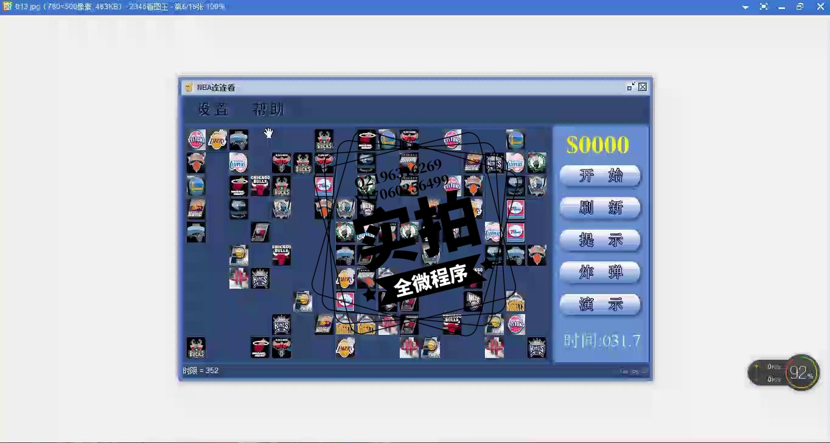Screen dimensions: 830x443
Task: Open the image viewer title bar dropdown arrow
Action: coord(745,7)
